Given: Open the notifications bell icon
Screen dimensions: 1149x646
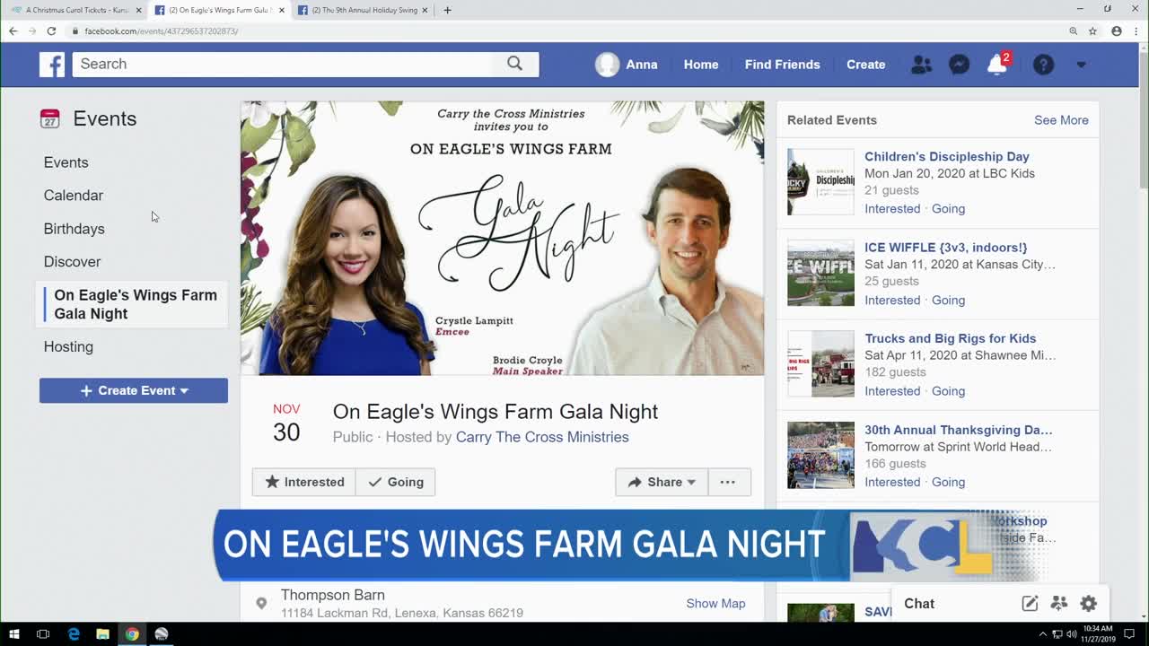Looking at the screenshot, I should 996,65.
